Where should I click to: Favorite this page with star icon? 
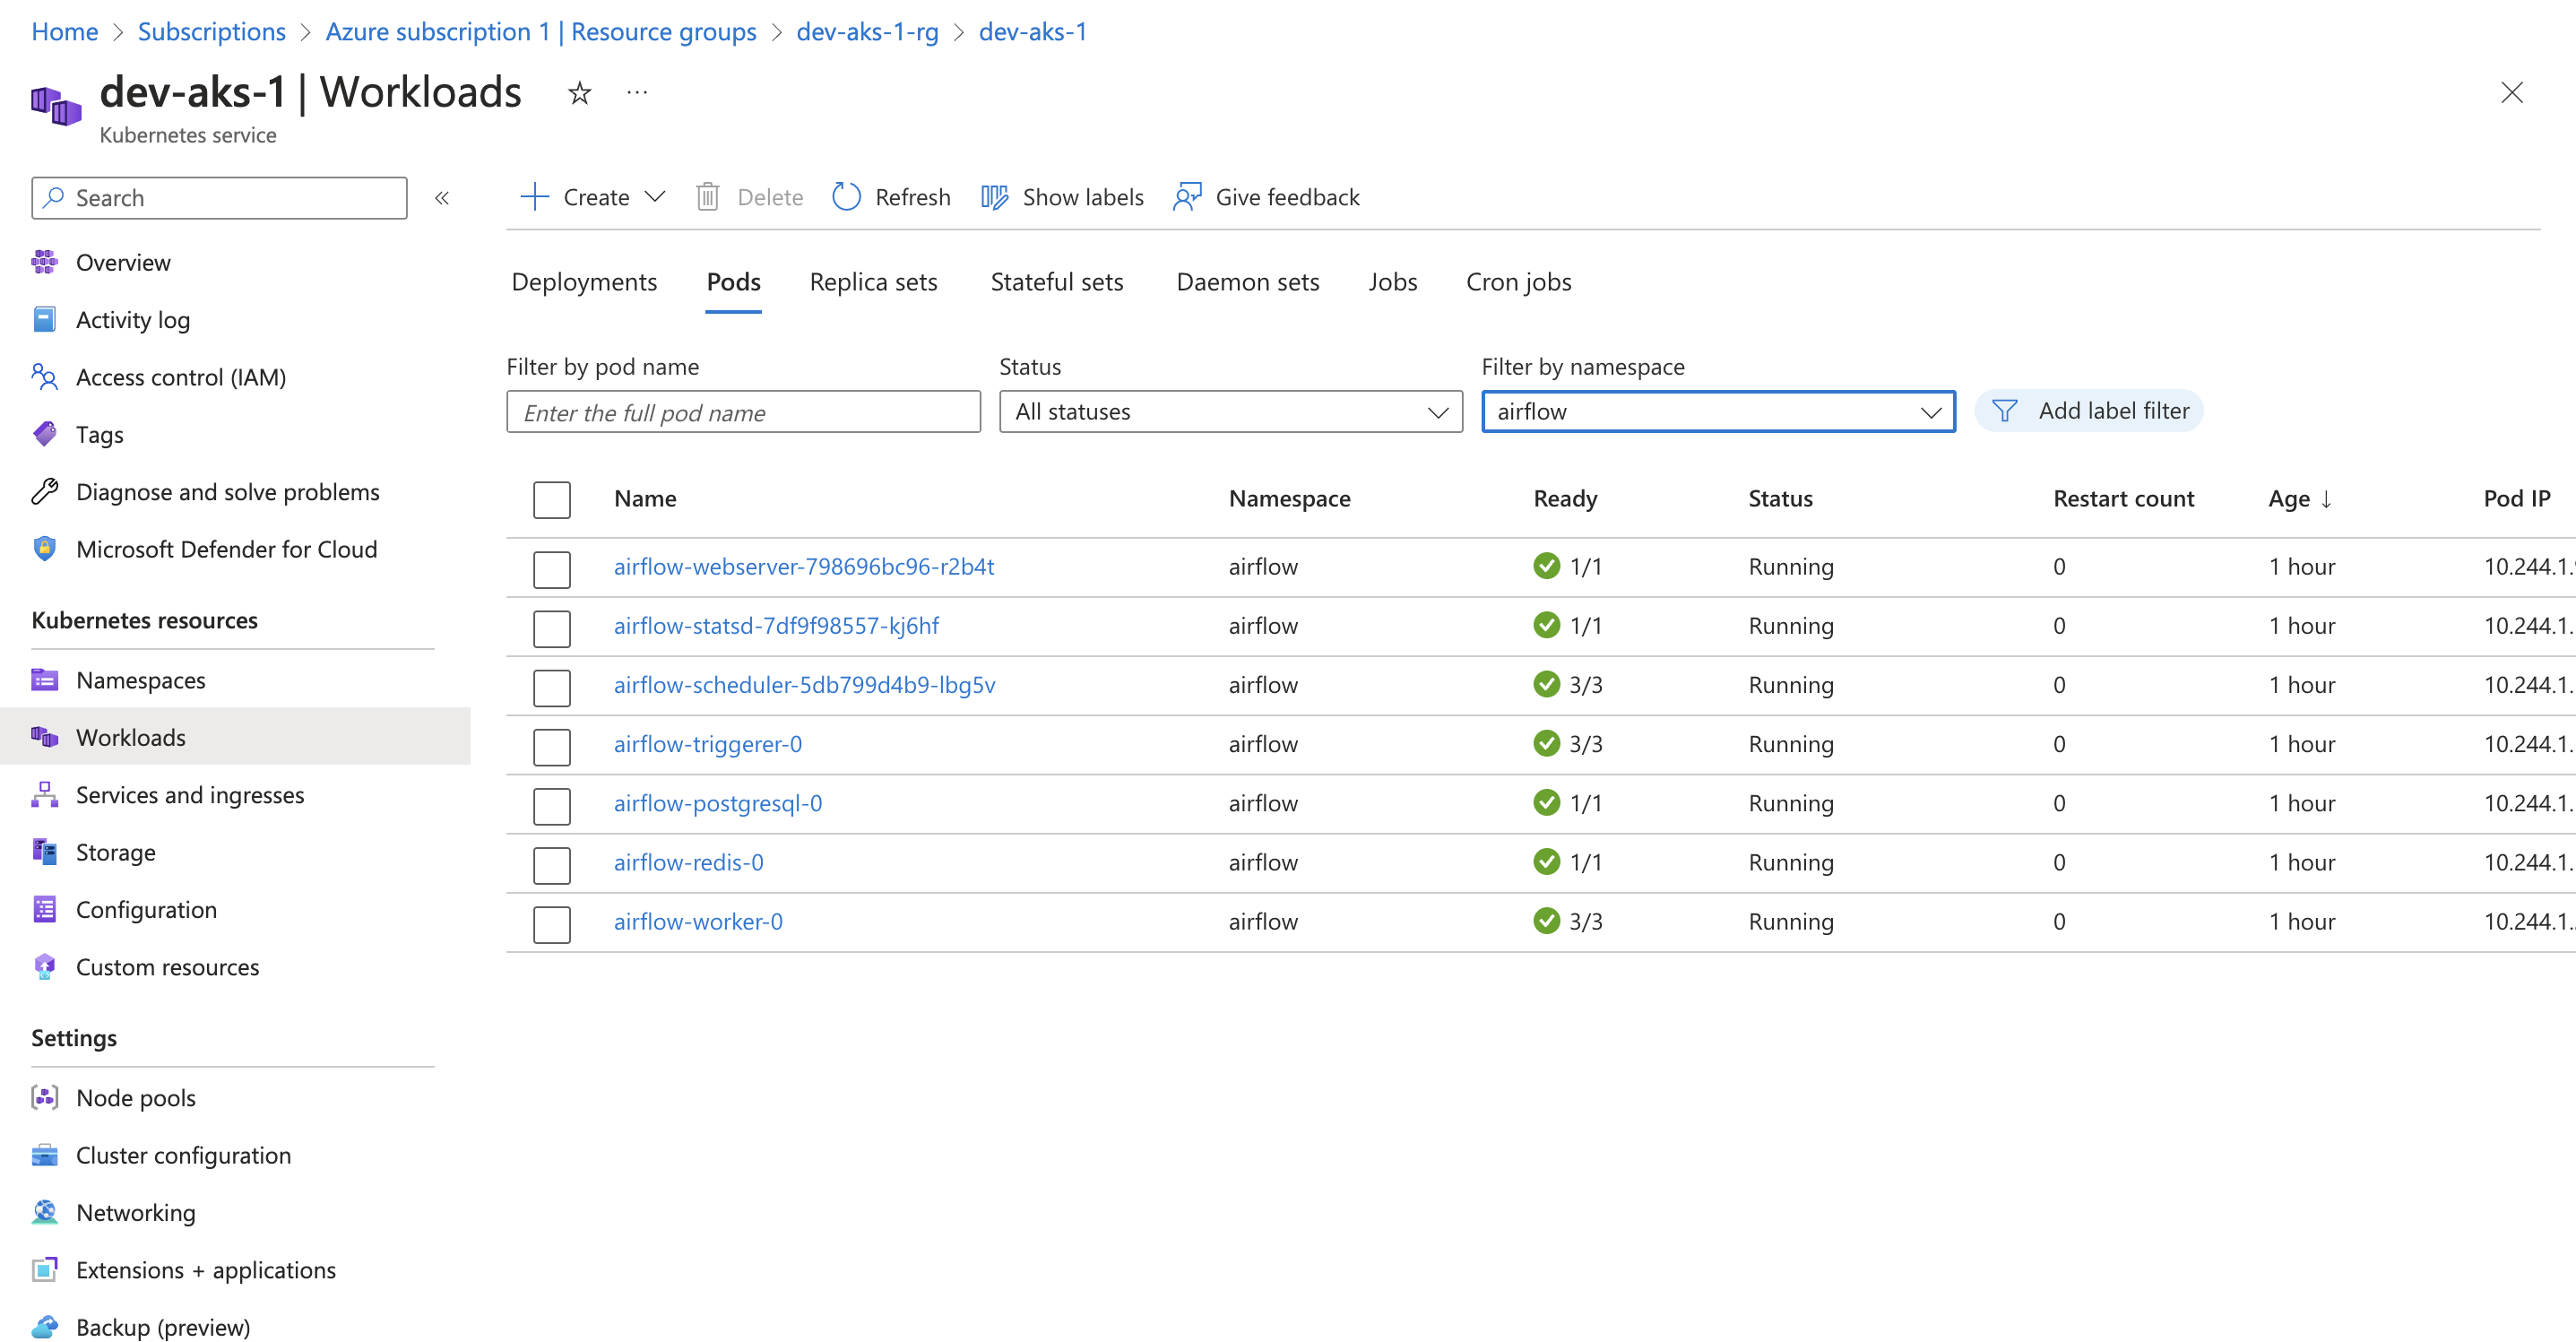(x=579, y=94)
